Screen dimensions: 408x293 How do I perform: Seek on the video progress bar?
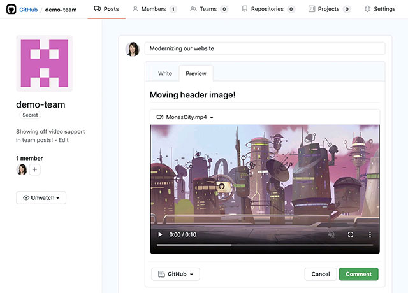[265, 245]
